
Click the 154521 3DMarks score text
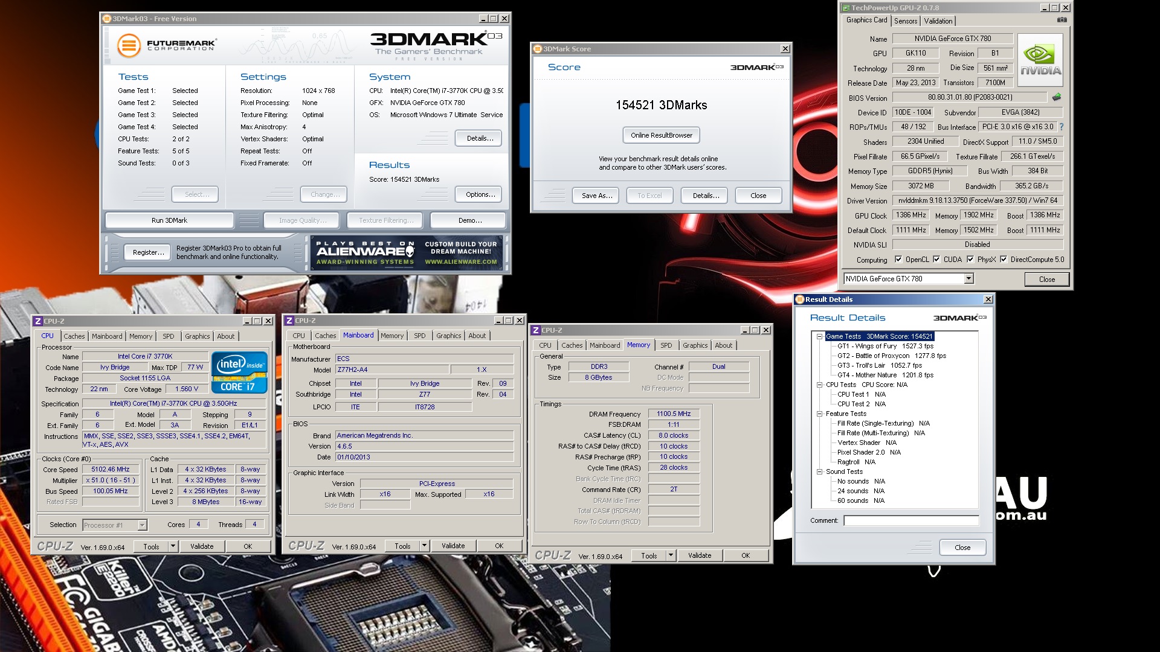point(661,105)
